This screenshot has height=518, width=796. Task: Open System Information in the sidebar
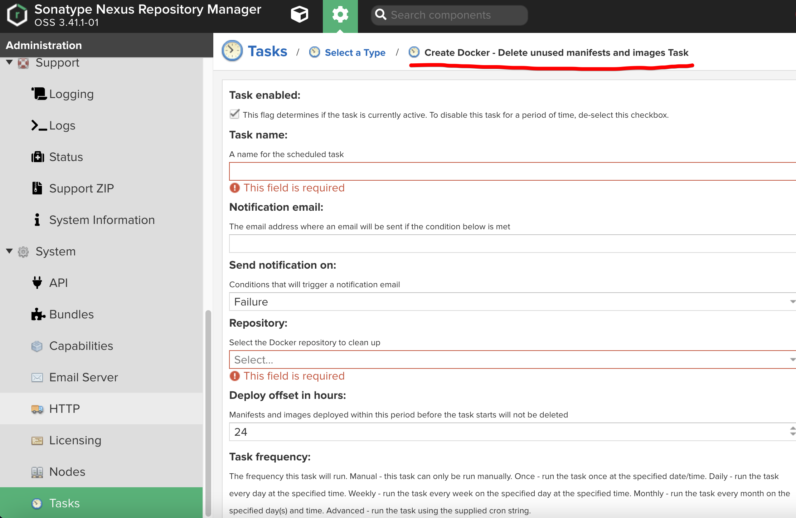(101, 220)
